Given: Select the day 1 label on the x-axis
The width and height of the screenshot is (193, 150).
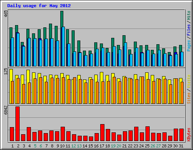Looking at the screenshot, I should click(12, 146).
